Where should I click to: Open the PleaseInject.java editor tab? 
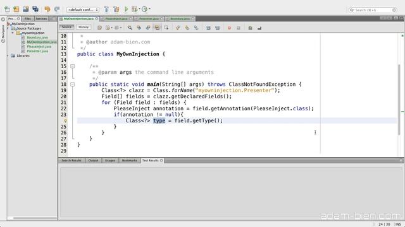click(116, 19)
